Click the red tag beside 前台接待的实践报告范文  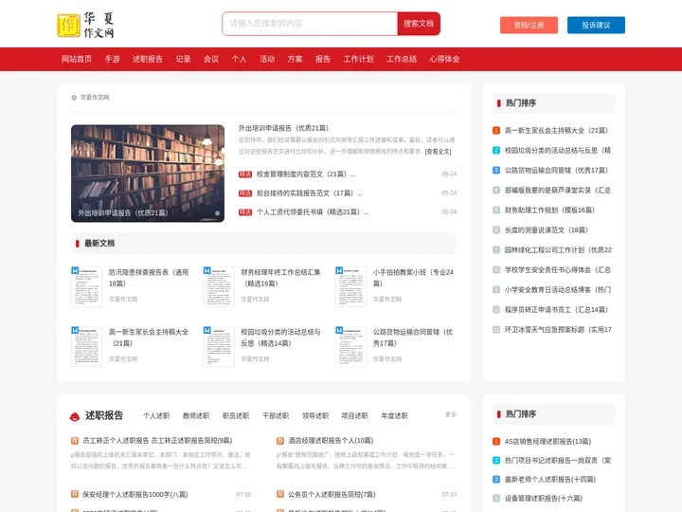[245, 193]
